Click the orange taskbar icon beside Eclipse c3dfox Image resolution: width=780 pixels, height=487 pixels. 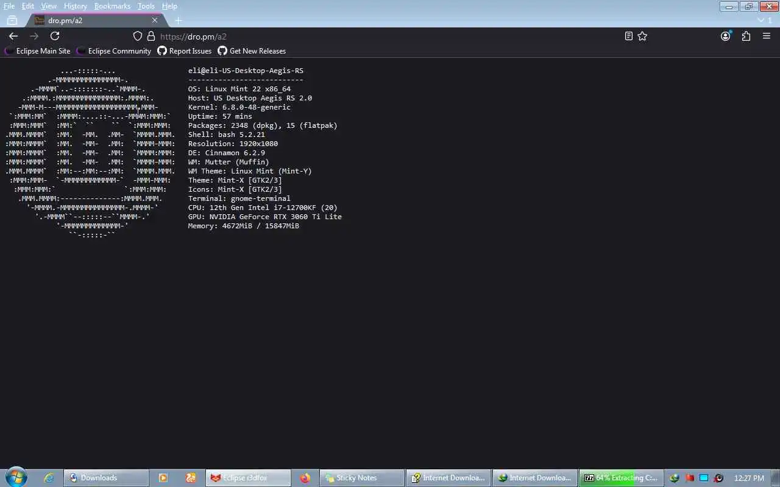191,478
